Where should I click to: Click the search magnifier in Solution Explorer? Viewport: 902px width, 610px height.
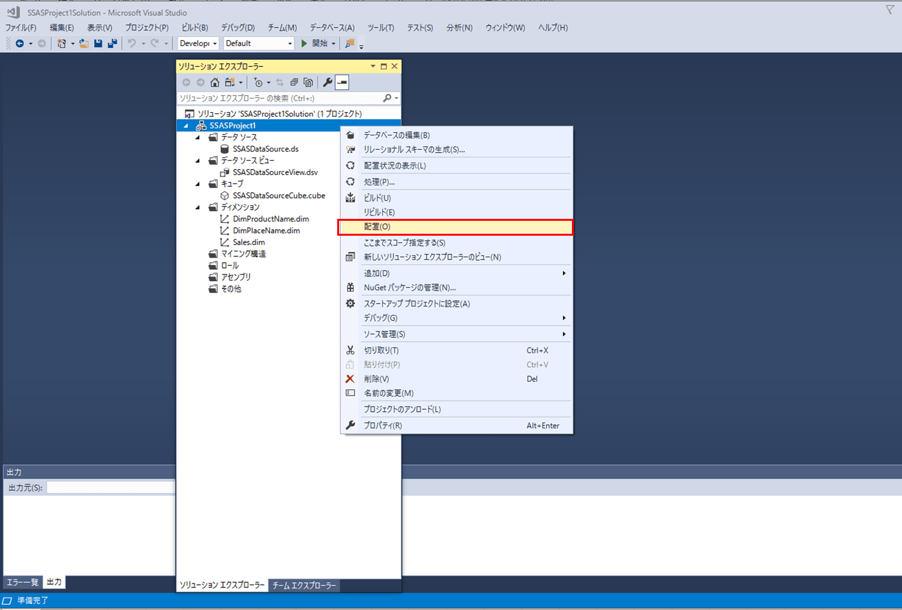point(387,98)
